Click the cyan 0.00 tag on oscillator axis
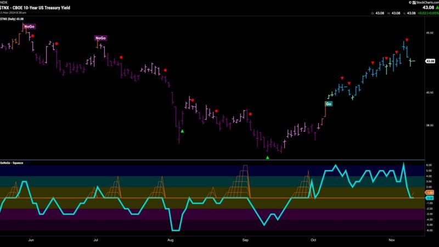This screenshot has height=247, width=439. [430, 198]
